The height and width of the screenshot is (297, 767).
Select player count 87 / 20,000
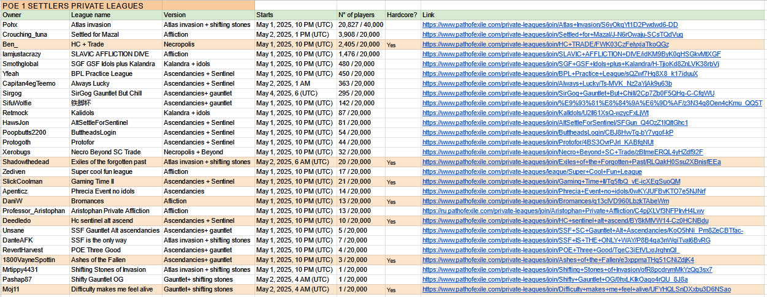[x=361, y=113]
